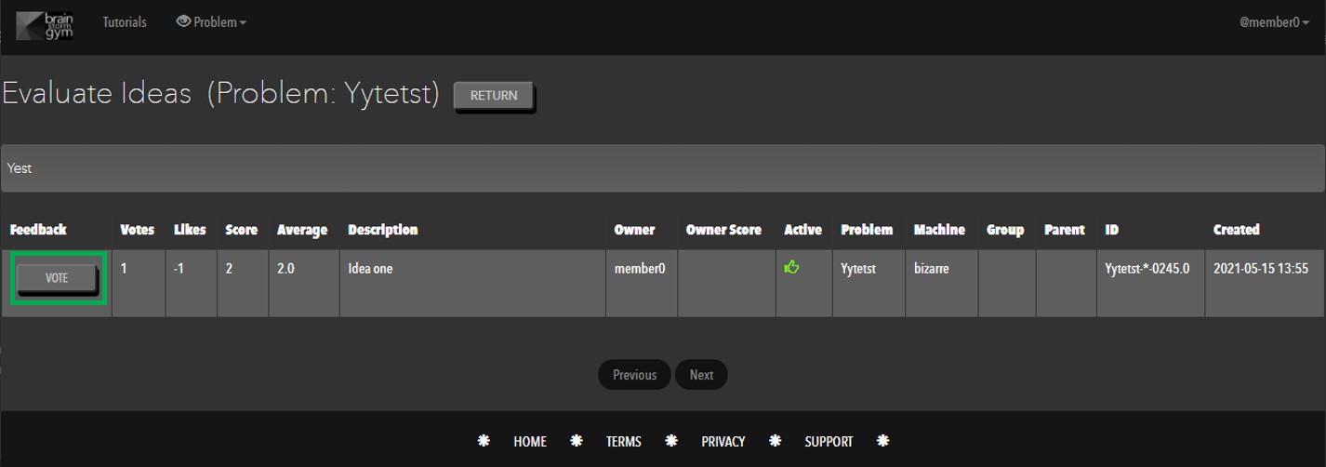Click the VOTE button for Idea one
The height and width of the screenshot is (467, 1326).
click(57, 278)
